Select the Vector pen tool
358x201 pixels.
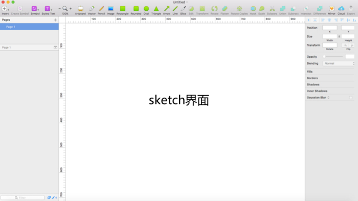pyautogui.click(x=92, y=9)
